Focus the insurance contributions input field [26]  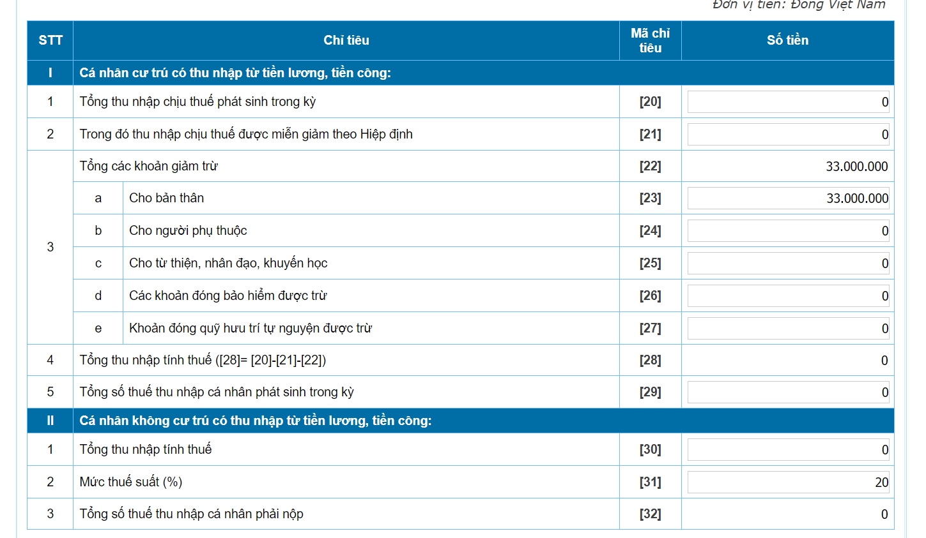tap(787, 296)
